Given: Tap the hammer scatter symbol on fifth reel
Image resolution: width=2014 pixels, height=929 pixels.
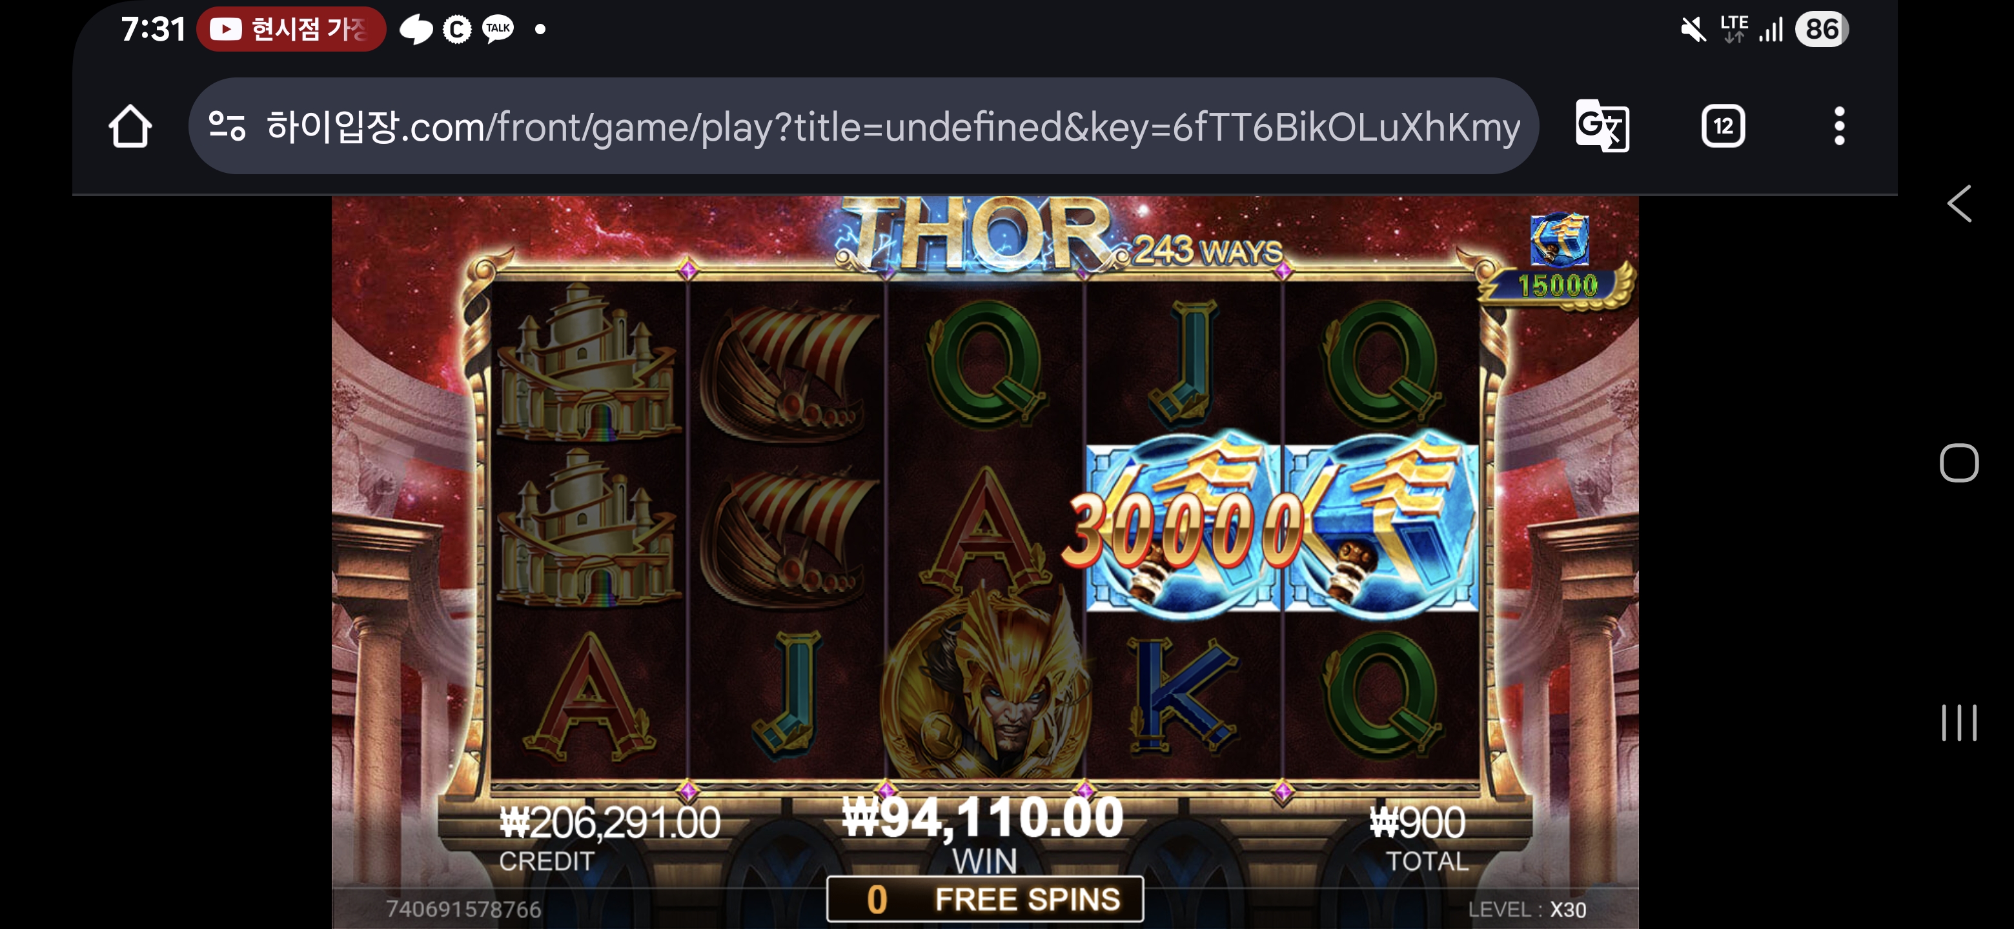Looking at the screenshot, I should pos(1381,524).
